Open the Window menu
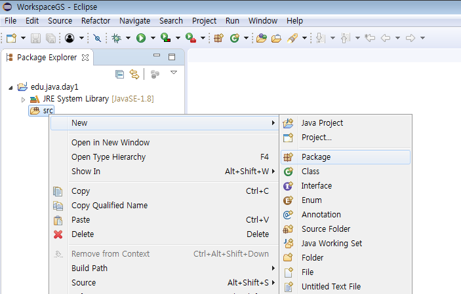This screenshot has width=461, height=294. (263, 21)
